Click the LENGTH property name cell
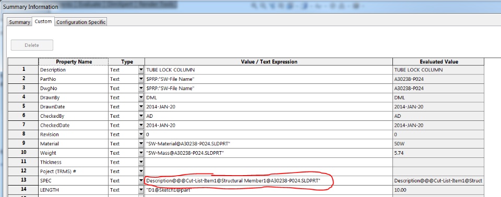This screenshot has height=197, width=501. pyautogui.click(x=74, y=190)
